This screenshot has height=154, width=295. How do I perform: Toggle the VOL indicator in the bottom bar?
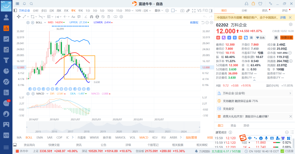point(132,137)
